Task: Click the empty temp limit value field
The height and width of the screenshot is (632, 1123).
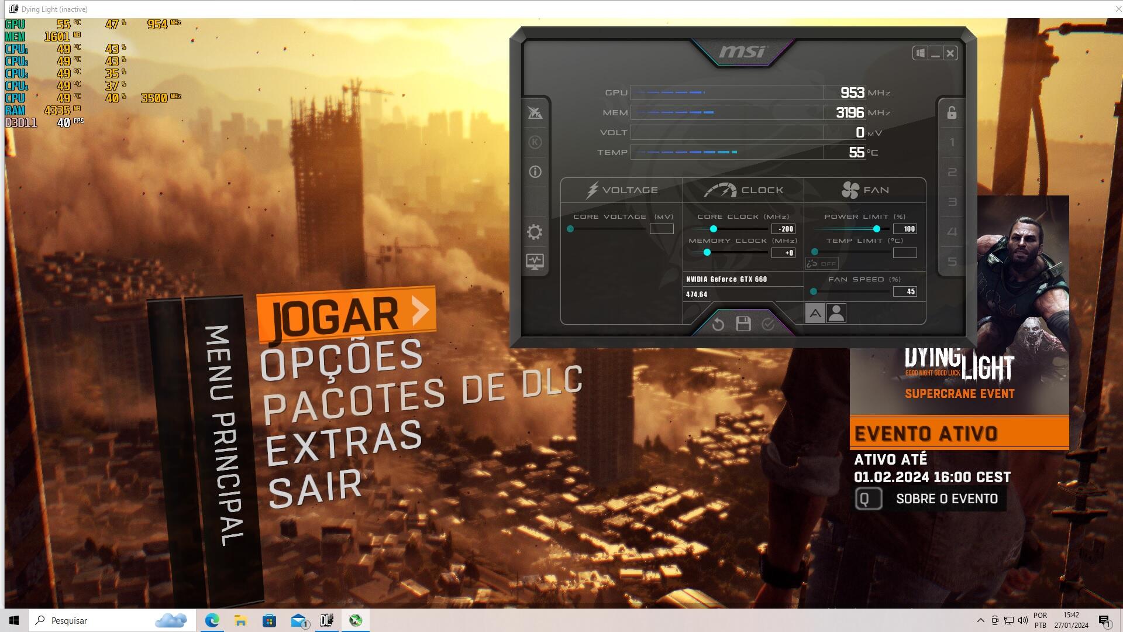Action: point(905,253)
